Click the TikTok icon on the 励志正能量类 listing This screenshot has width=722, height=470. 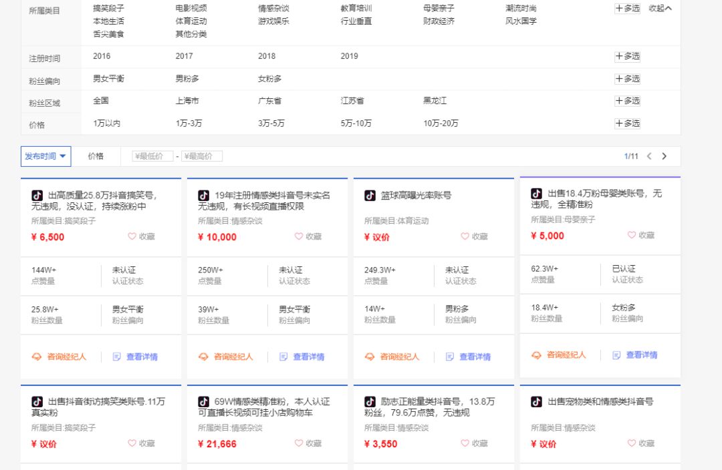[370, 402]
